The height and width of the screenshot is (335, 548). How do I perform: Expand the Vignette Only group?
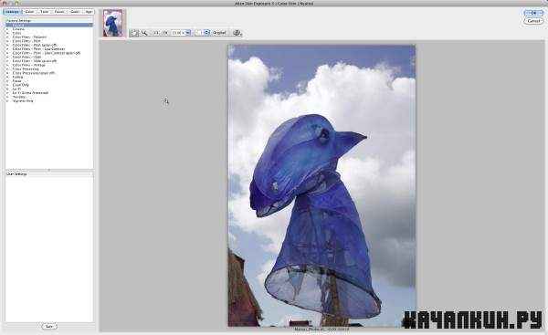pos(7,100)
